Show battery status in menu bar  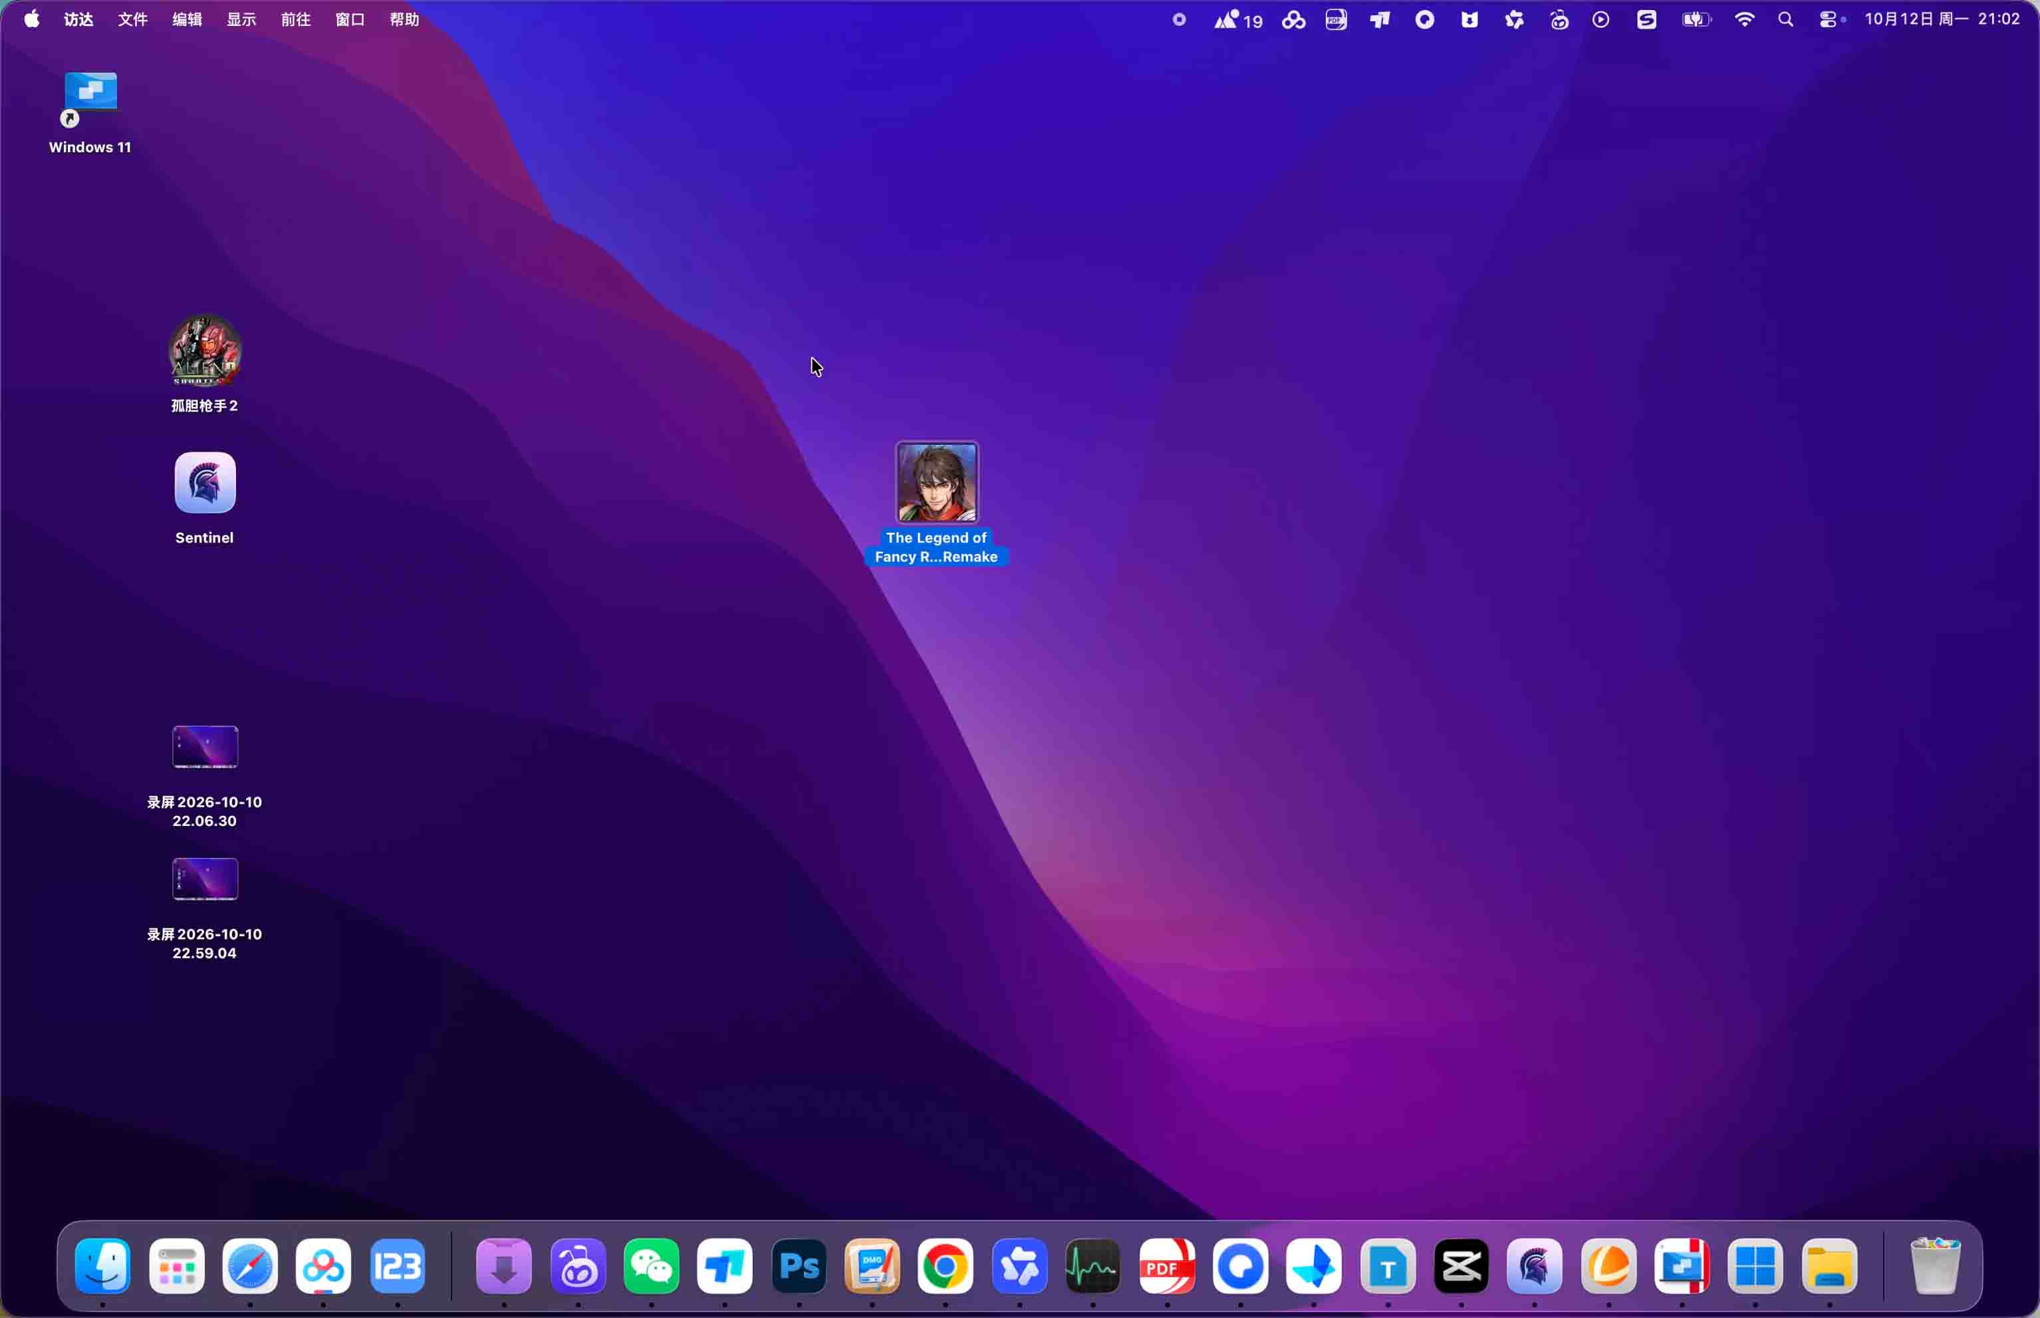pyautogui.click(x=1696, y=19)
